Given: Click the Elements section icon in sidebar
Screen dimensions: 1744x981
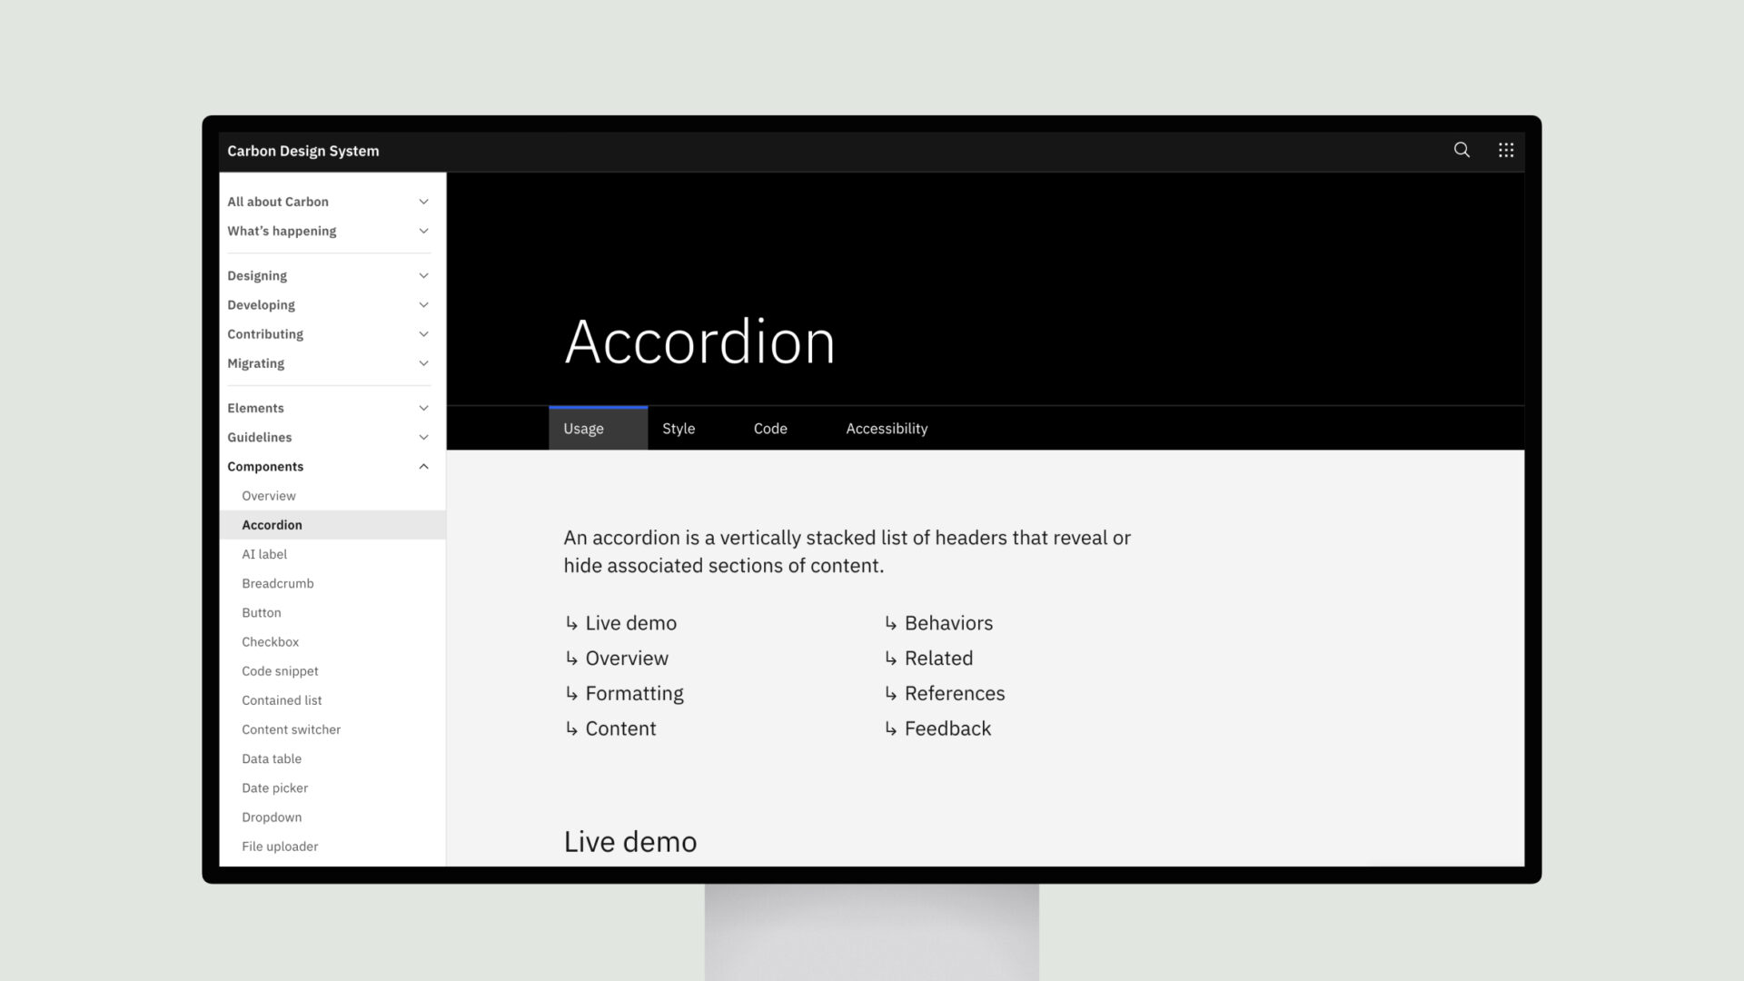Looking at the screenshot, I should 424,407.
